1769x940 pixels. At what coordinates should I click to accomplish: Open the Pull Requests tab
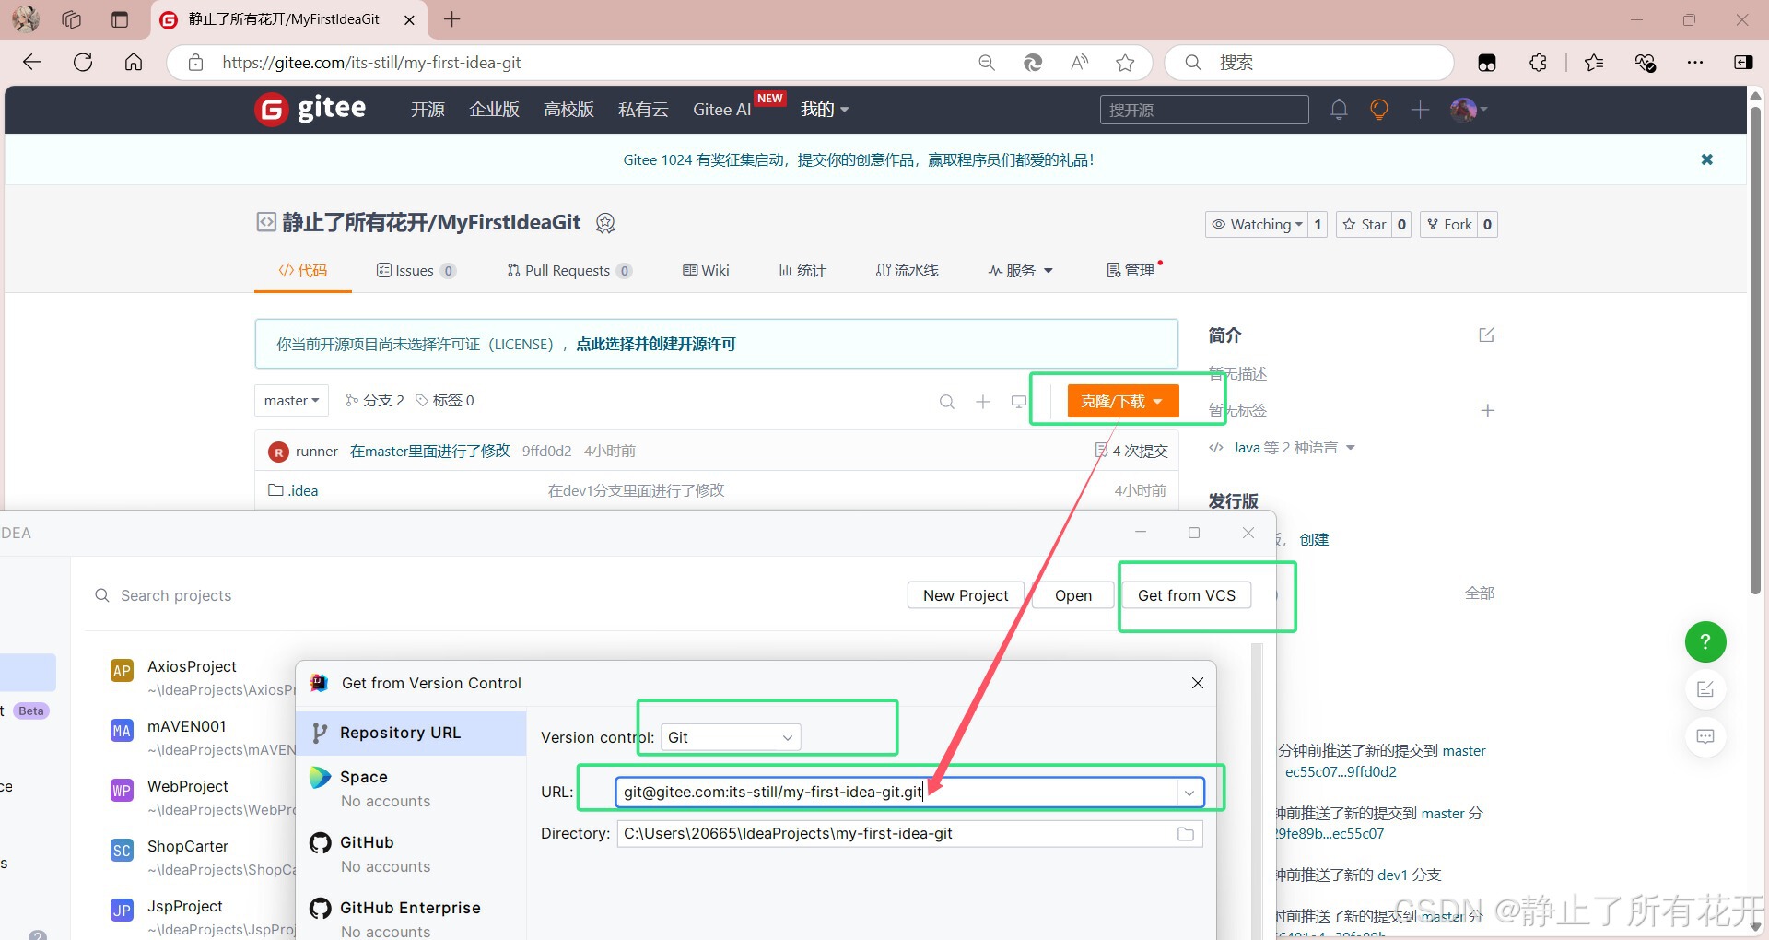[x=569, y=270]
